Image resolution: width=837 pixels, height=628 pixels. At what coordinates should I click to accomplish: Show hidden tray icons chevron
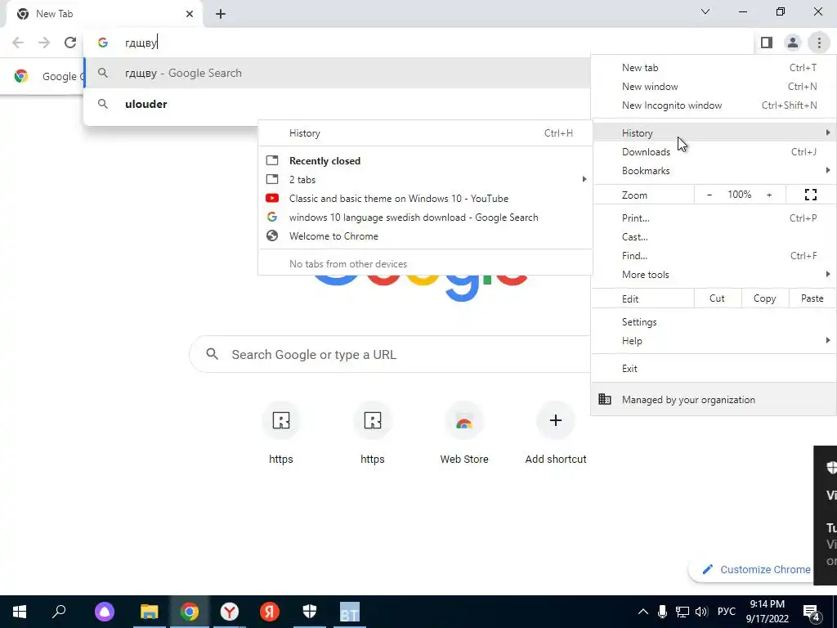pos(643,612)
